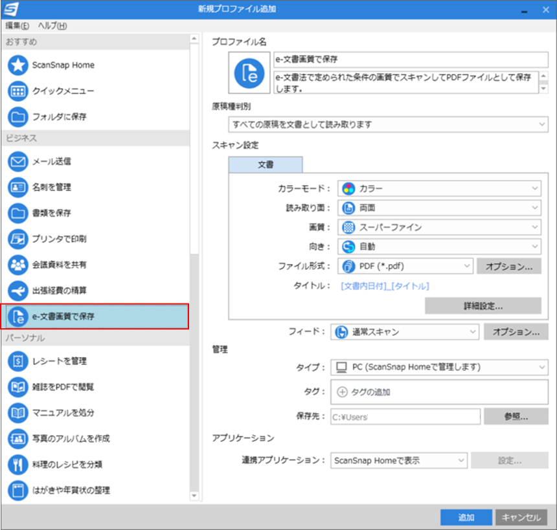Expand the ファイル形式 dropdown
Image resolution: width=557 pixels, height=530 pixels.
(405, 266)
